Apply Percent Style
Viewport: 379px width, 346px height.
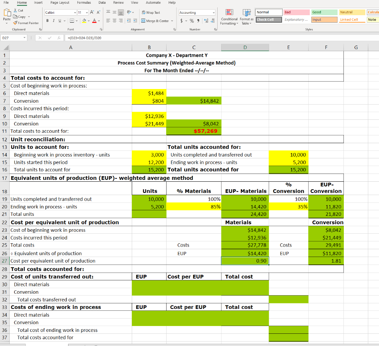(x=192, y=21)
